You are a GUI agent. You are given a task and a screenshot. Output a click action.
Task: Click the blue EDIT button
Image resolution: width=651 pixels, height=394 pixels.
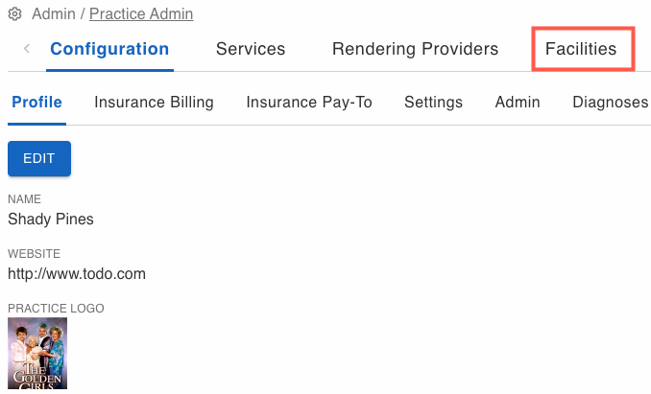(39, 158)
